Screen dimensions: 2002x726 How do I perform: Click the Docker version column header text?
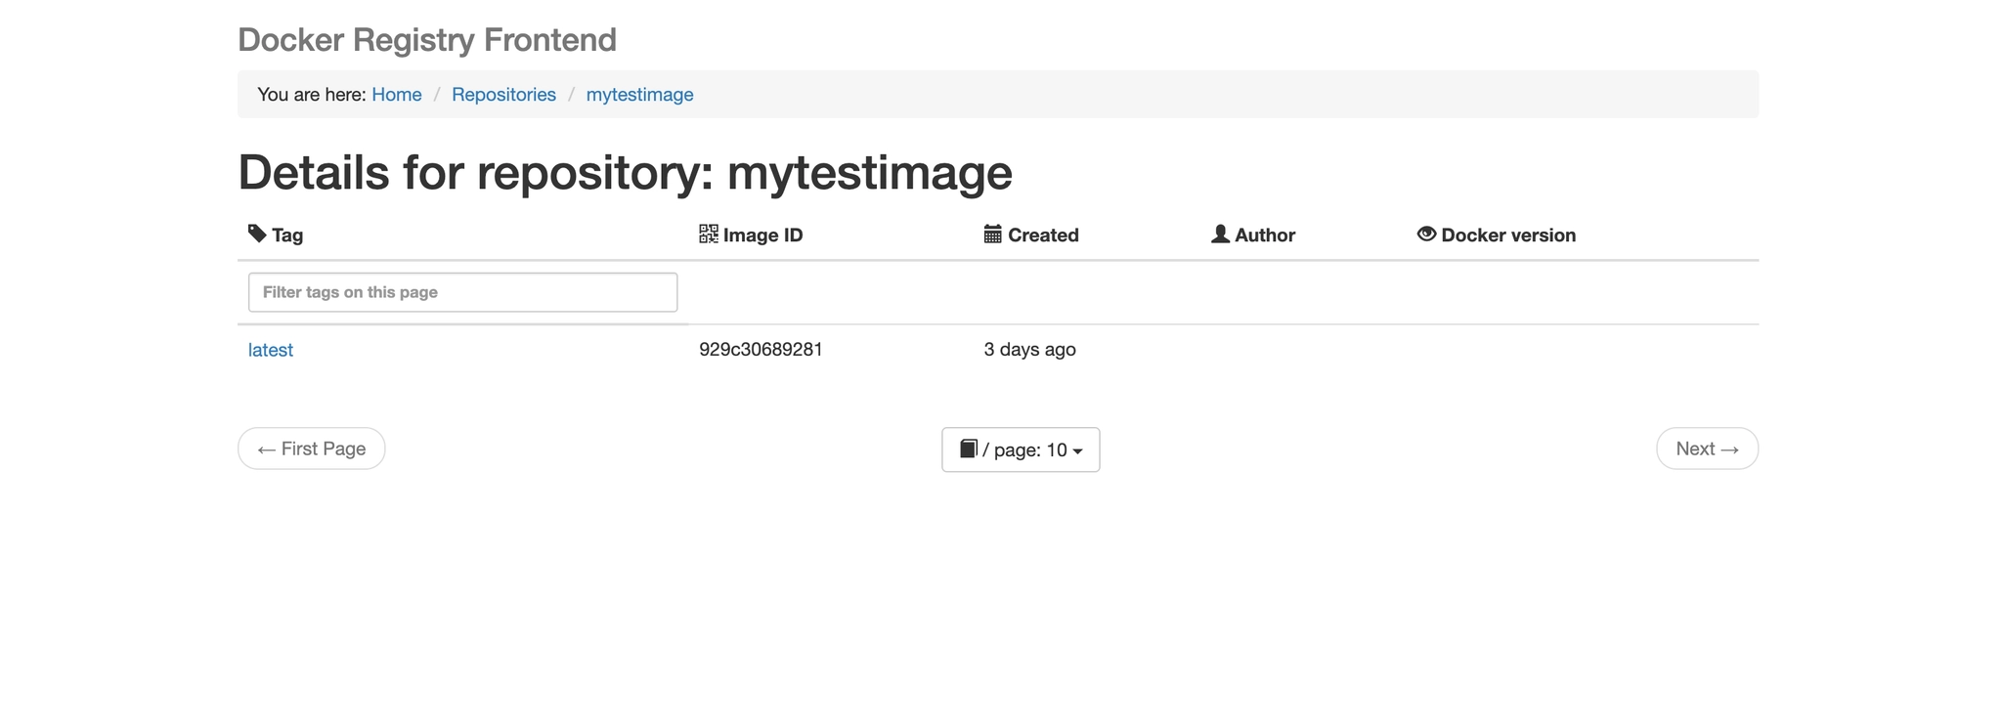click(1508, 235)
